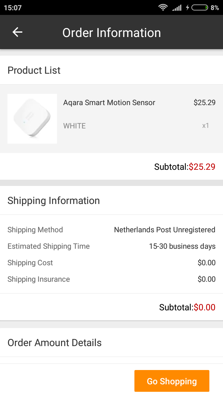Tap the product price $25.29
Viewport: 223px width, 398px height.
[204, 103]
